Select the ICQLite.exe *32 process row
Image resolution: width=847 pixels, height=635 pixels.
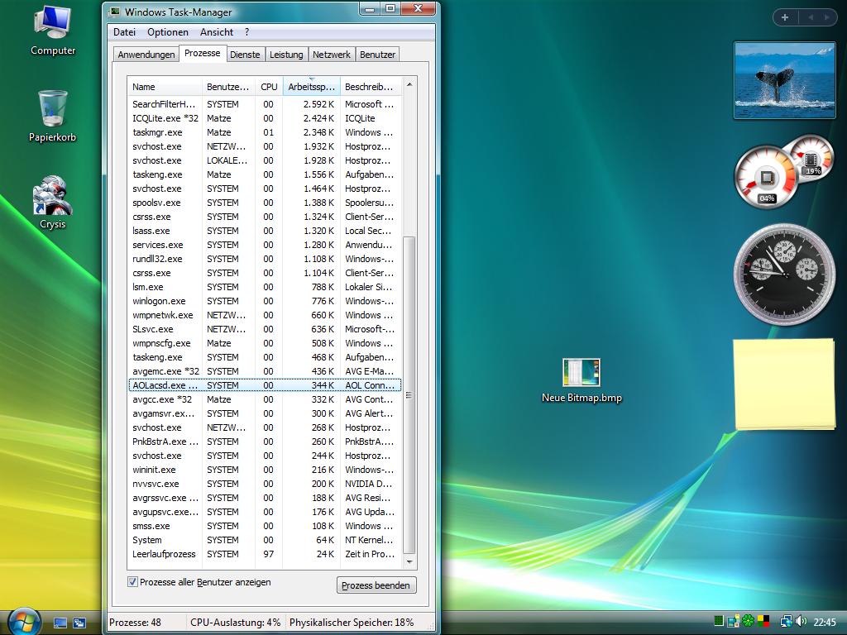click(265, 118)
